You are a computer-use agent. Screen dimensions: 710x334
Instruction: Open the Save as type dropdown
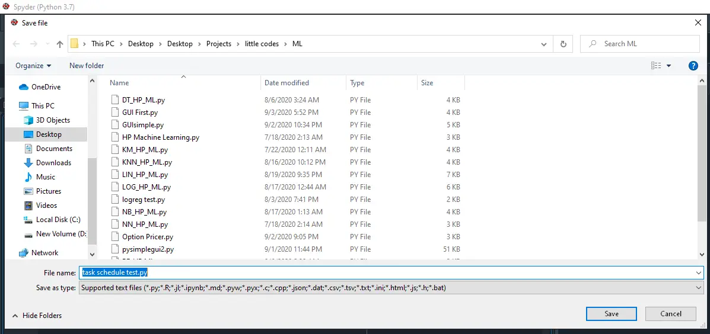pos(391,287)
